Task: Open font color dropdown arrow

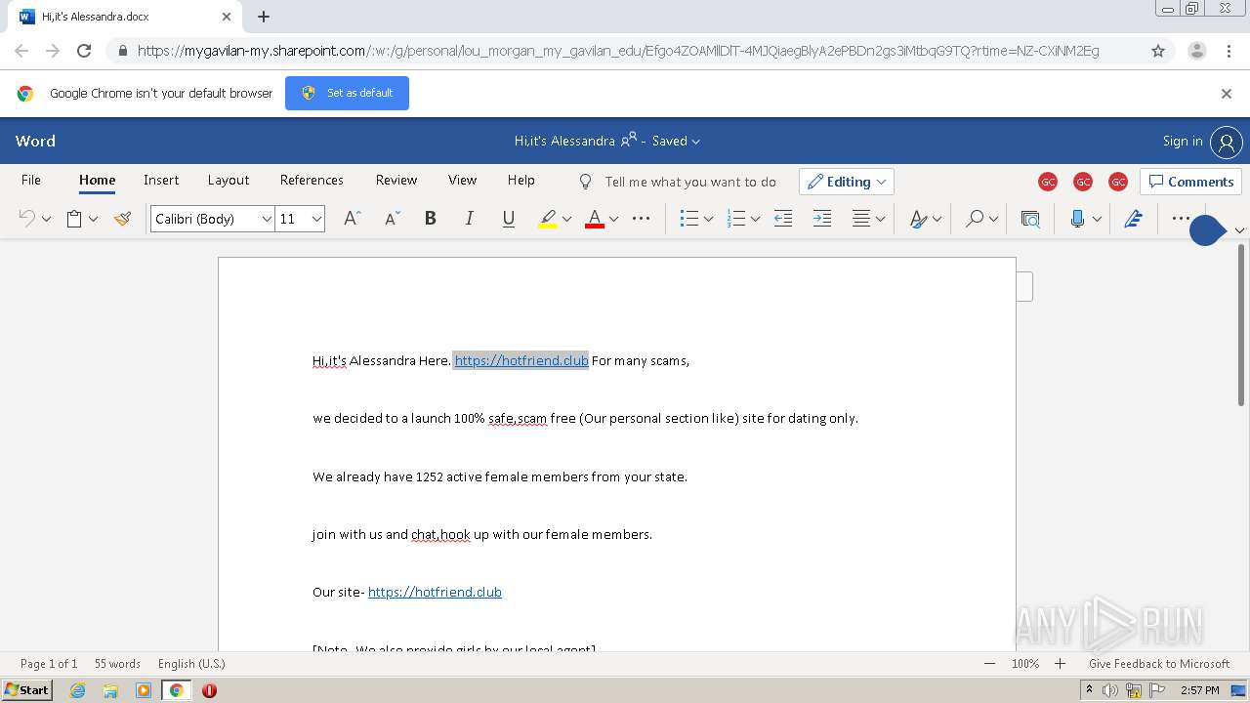Action: [x=613, y=219]
